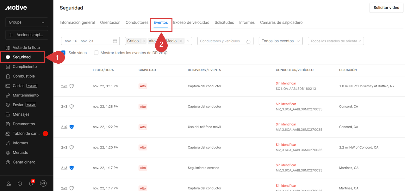Open Cámaras de salpicadero tab

(x=281, y=22)
